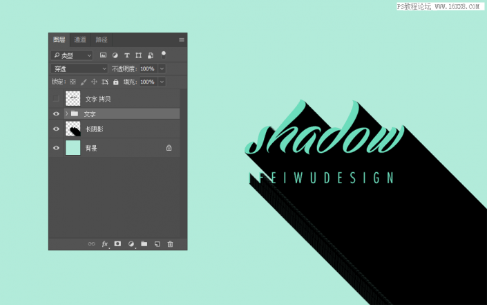
Task: Click the lock icon on 背景 layer
Action: pos(169,148)
